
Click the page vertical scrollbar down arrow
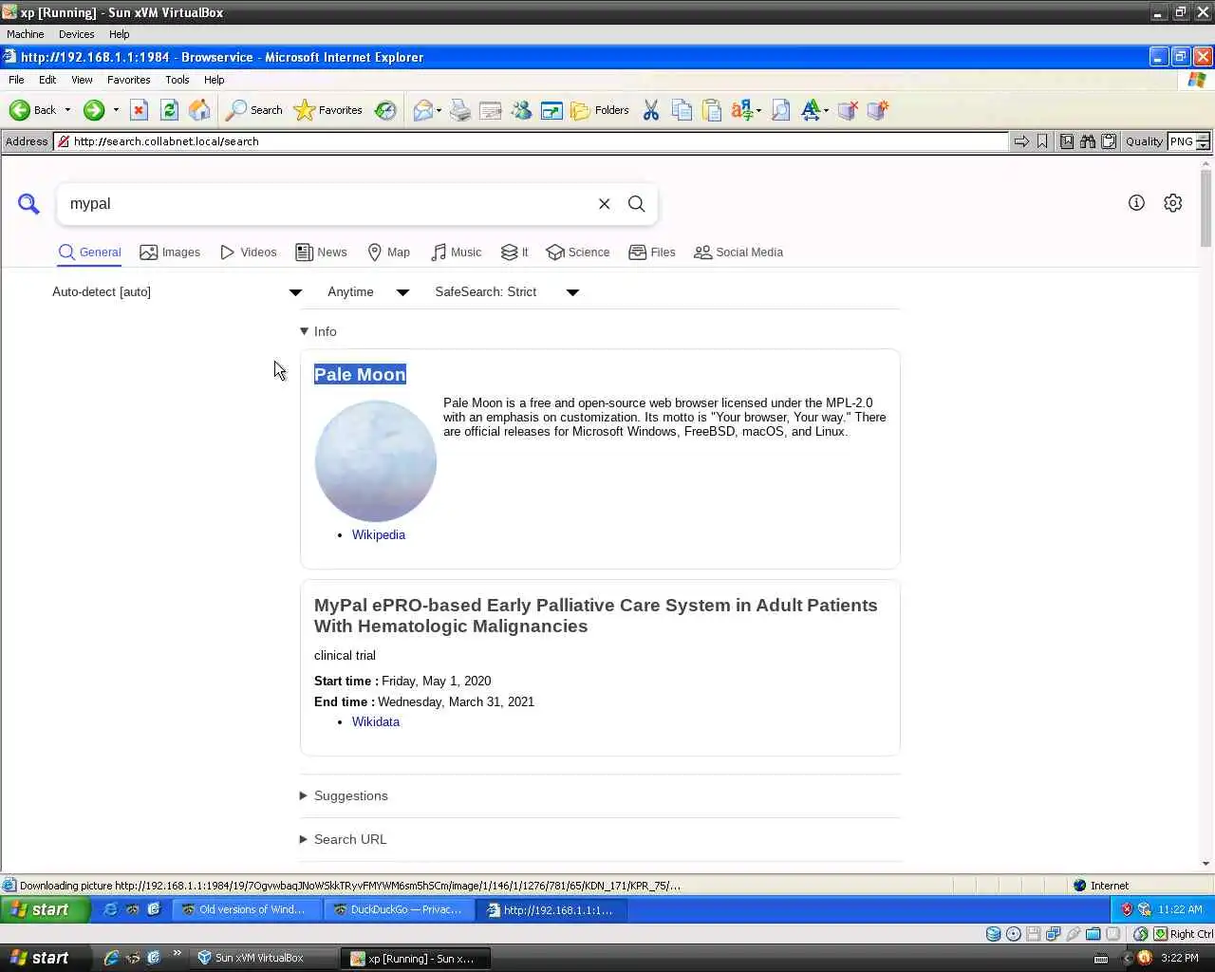coord(1206,863)
